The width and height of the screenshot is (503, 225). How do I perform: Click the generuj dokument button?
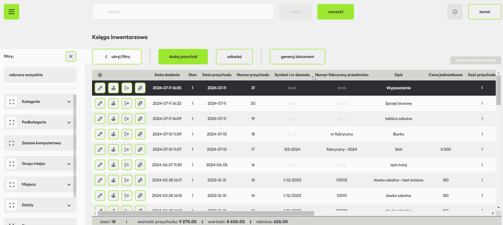pos(298,57)
